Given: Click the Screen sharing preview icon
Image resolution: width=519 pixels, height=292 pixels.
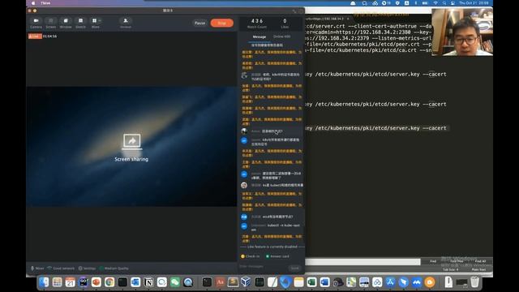Looking at the screenshot, I should click(131, 142).
